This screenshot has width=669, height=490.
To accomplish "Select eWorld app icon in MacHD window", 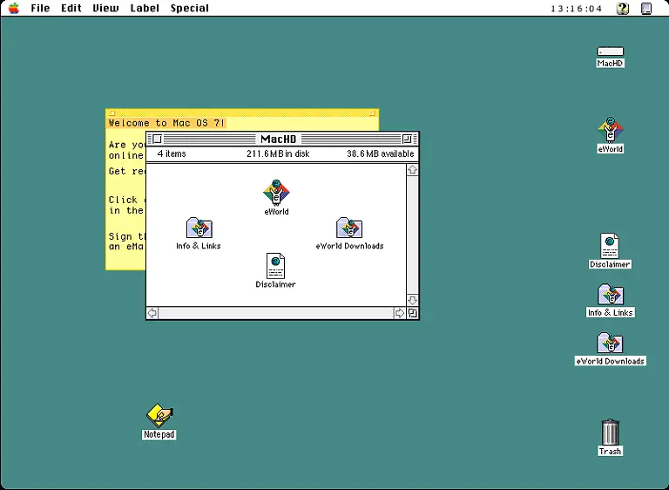I will coord(276,193).
